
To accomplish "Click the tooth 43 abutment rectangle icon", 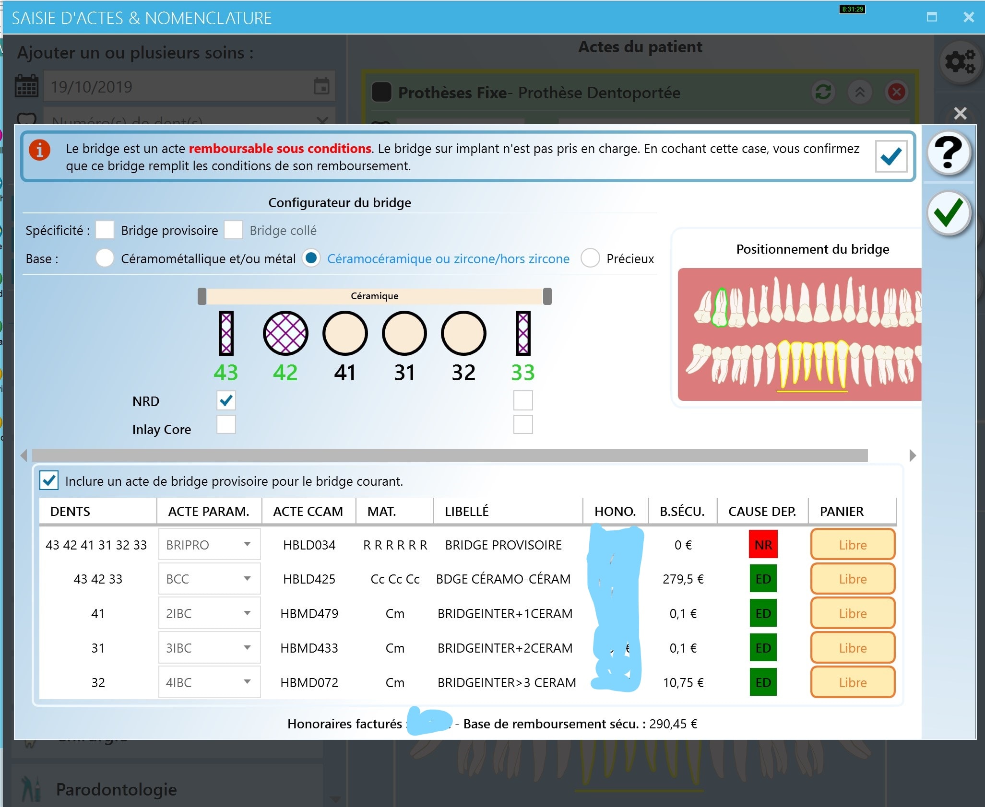I will point(226,333).
